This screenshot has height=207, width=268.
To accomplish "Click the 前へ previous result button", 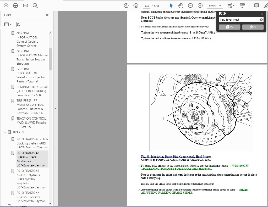I will 229,27.
